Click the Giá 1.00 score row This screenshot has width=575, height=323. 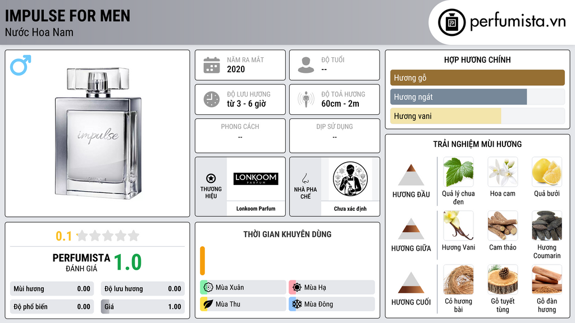(143, 307)
